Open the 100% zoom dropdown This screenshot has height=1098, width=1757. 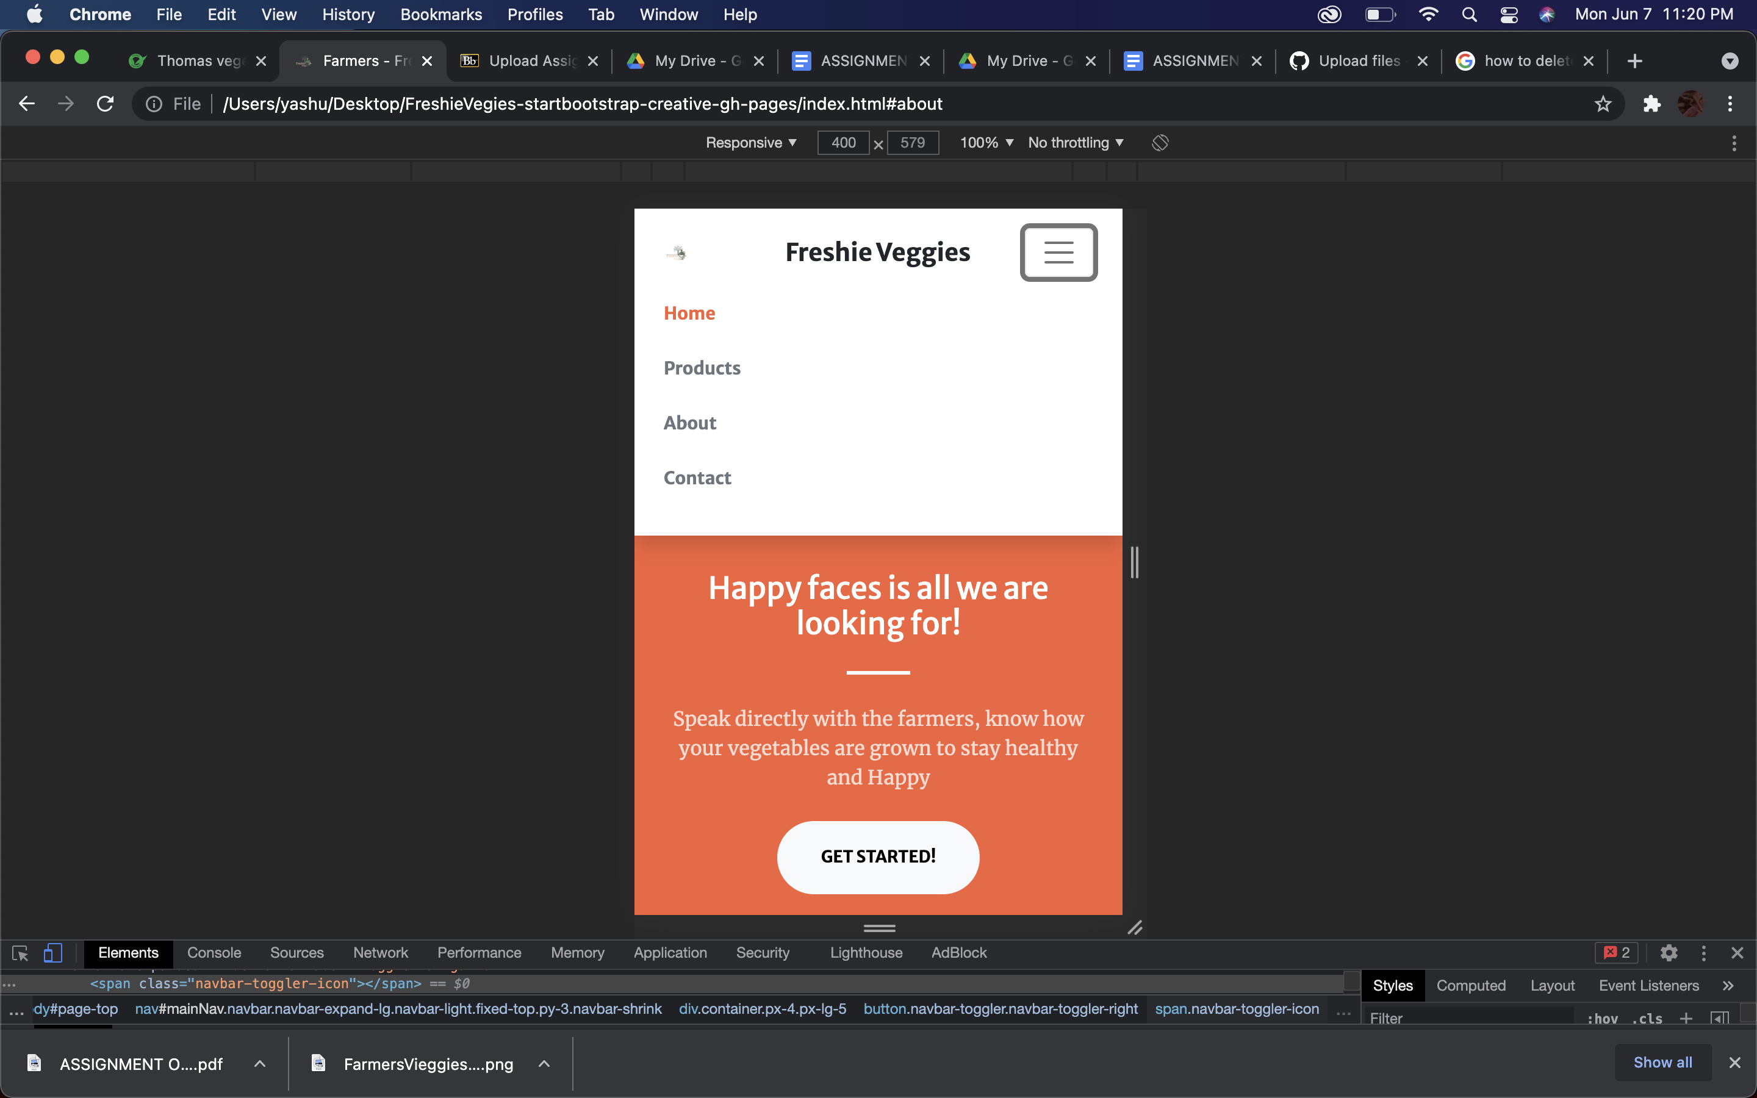(x=986, y=142)
